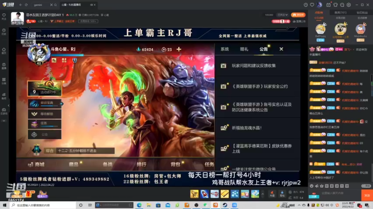Click the fan badge button below chat input
This screenshot has width=373, height=209.
[314, 196]
